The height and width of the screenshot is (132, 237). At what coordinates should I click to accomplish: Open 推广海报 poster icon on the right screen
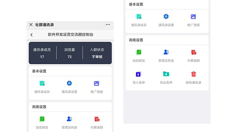194,17
